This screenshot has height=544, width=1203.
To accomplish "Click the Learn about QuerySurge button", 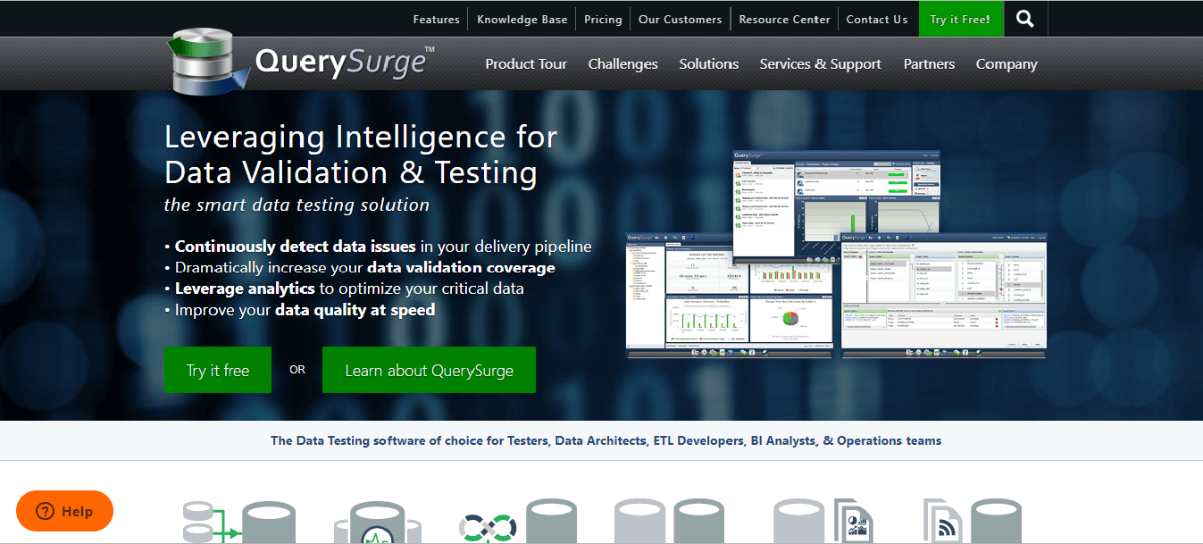I will (x=429, y=370).
